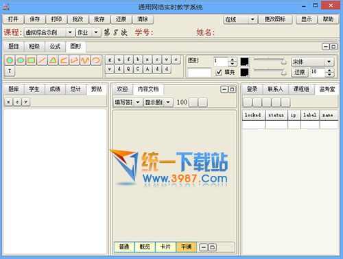
Task: Click the 'x' button in the 剪贴 panel
Action: point(9,102)
